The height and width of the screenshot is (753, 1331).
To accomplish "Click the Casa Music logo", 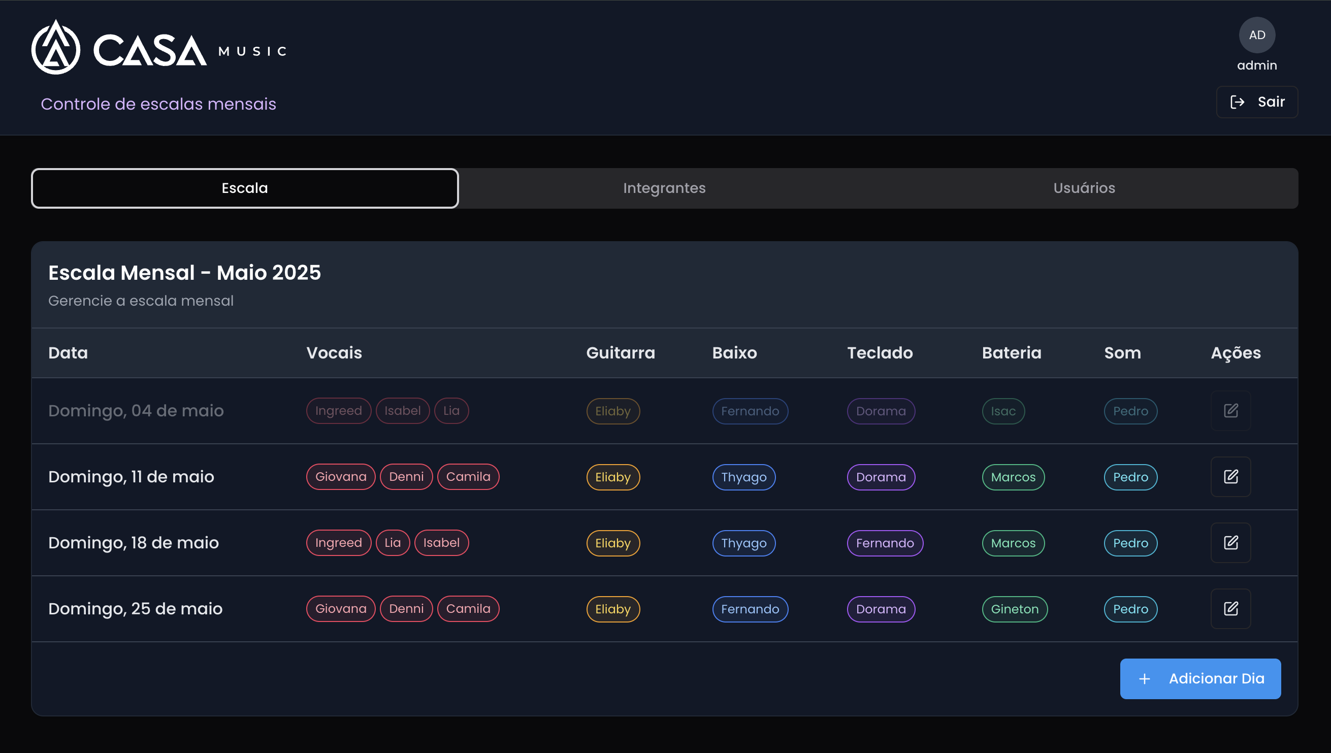I will tap(159, 47).
